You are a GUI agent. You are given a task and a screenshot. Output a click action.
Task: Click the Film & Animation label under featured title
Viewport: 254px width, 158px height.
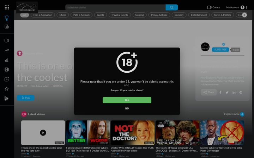(x=40, y=86)
